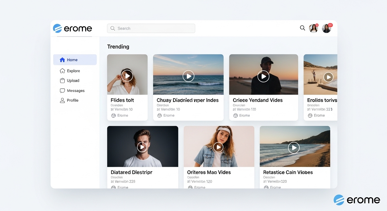This screenshot has height=211, width=387.
Task: Click the magnifier icon at top right
Action: coord(302,28)
